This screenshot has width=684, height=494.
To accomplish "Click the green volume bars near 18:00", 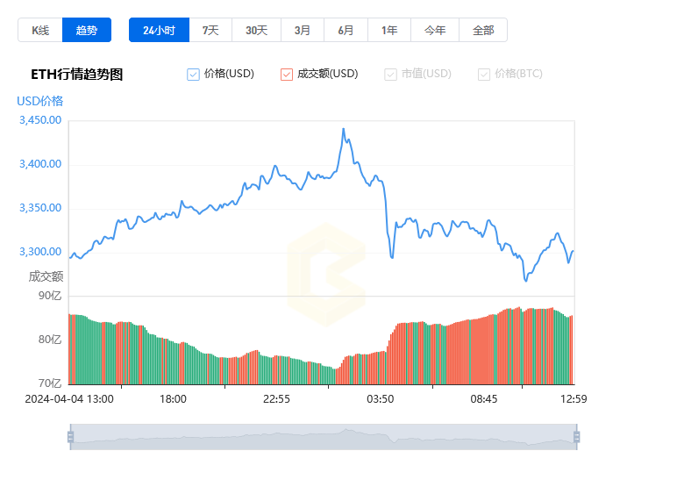I will coord(173,362).
